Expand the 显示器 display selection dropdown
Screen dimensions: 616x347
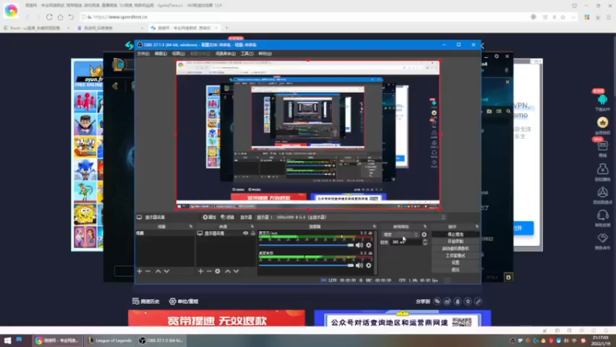(351, 217)
